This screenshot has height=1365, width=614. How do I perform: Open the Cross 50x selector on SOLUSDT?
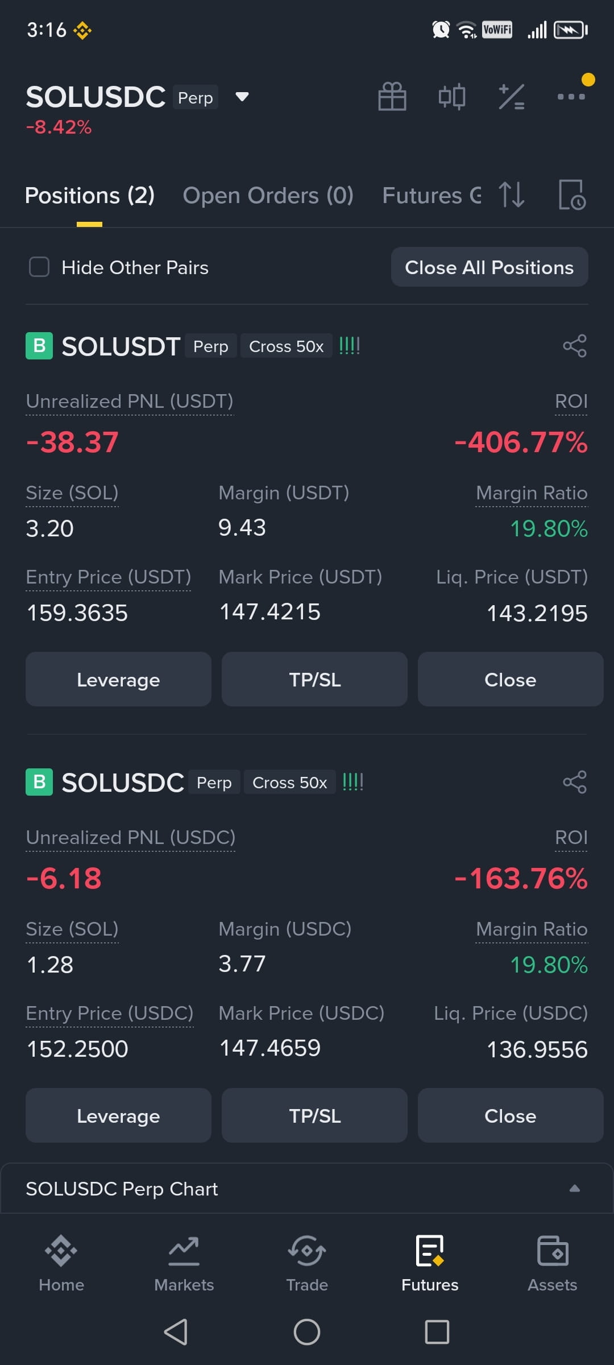pos(286,346)
